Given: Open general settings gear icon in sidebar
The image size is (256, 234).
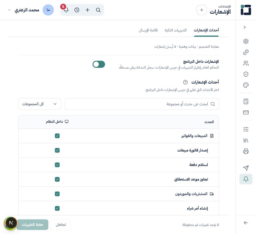Looking at the screenshot, I should [x=246, y=41].
